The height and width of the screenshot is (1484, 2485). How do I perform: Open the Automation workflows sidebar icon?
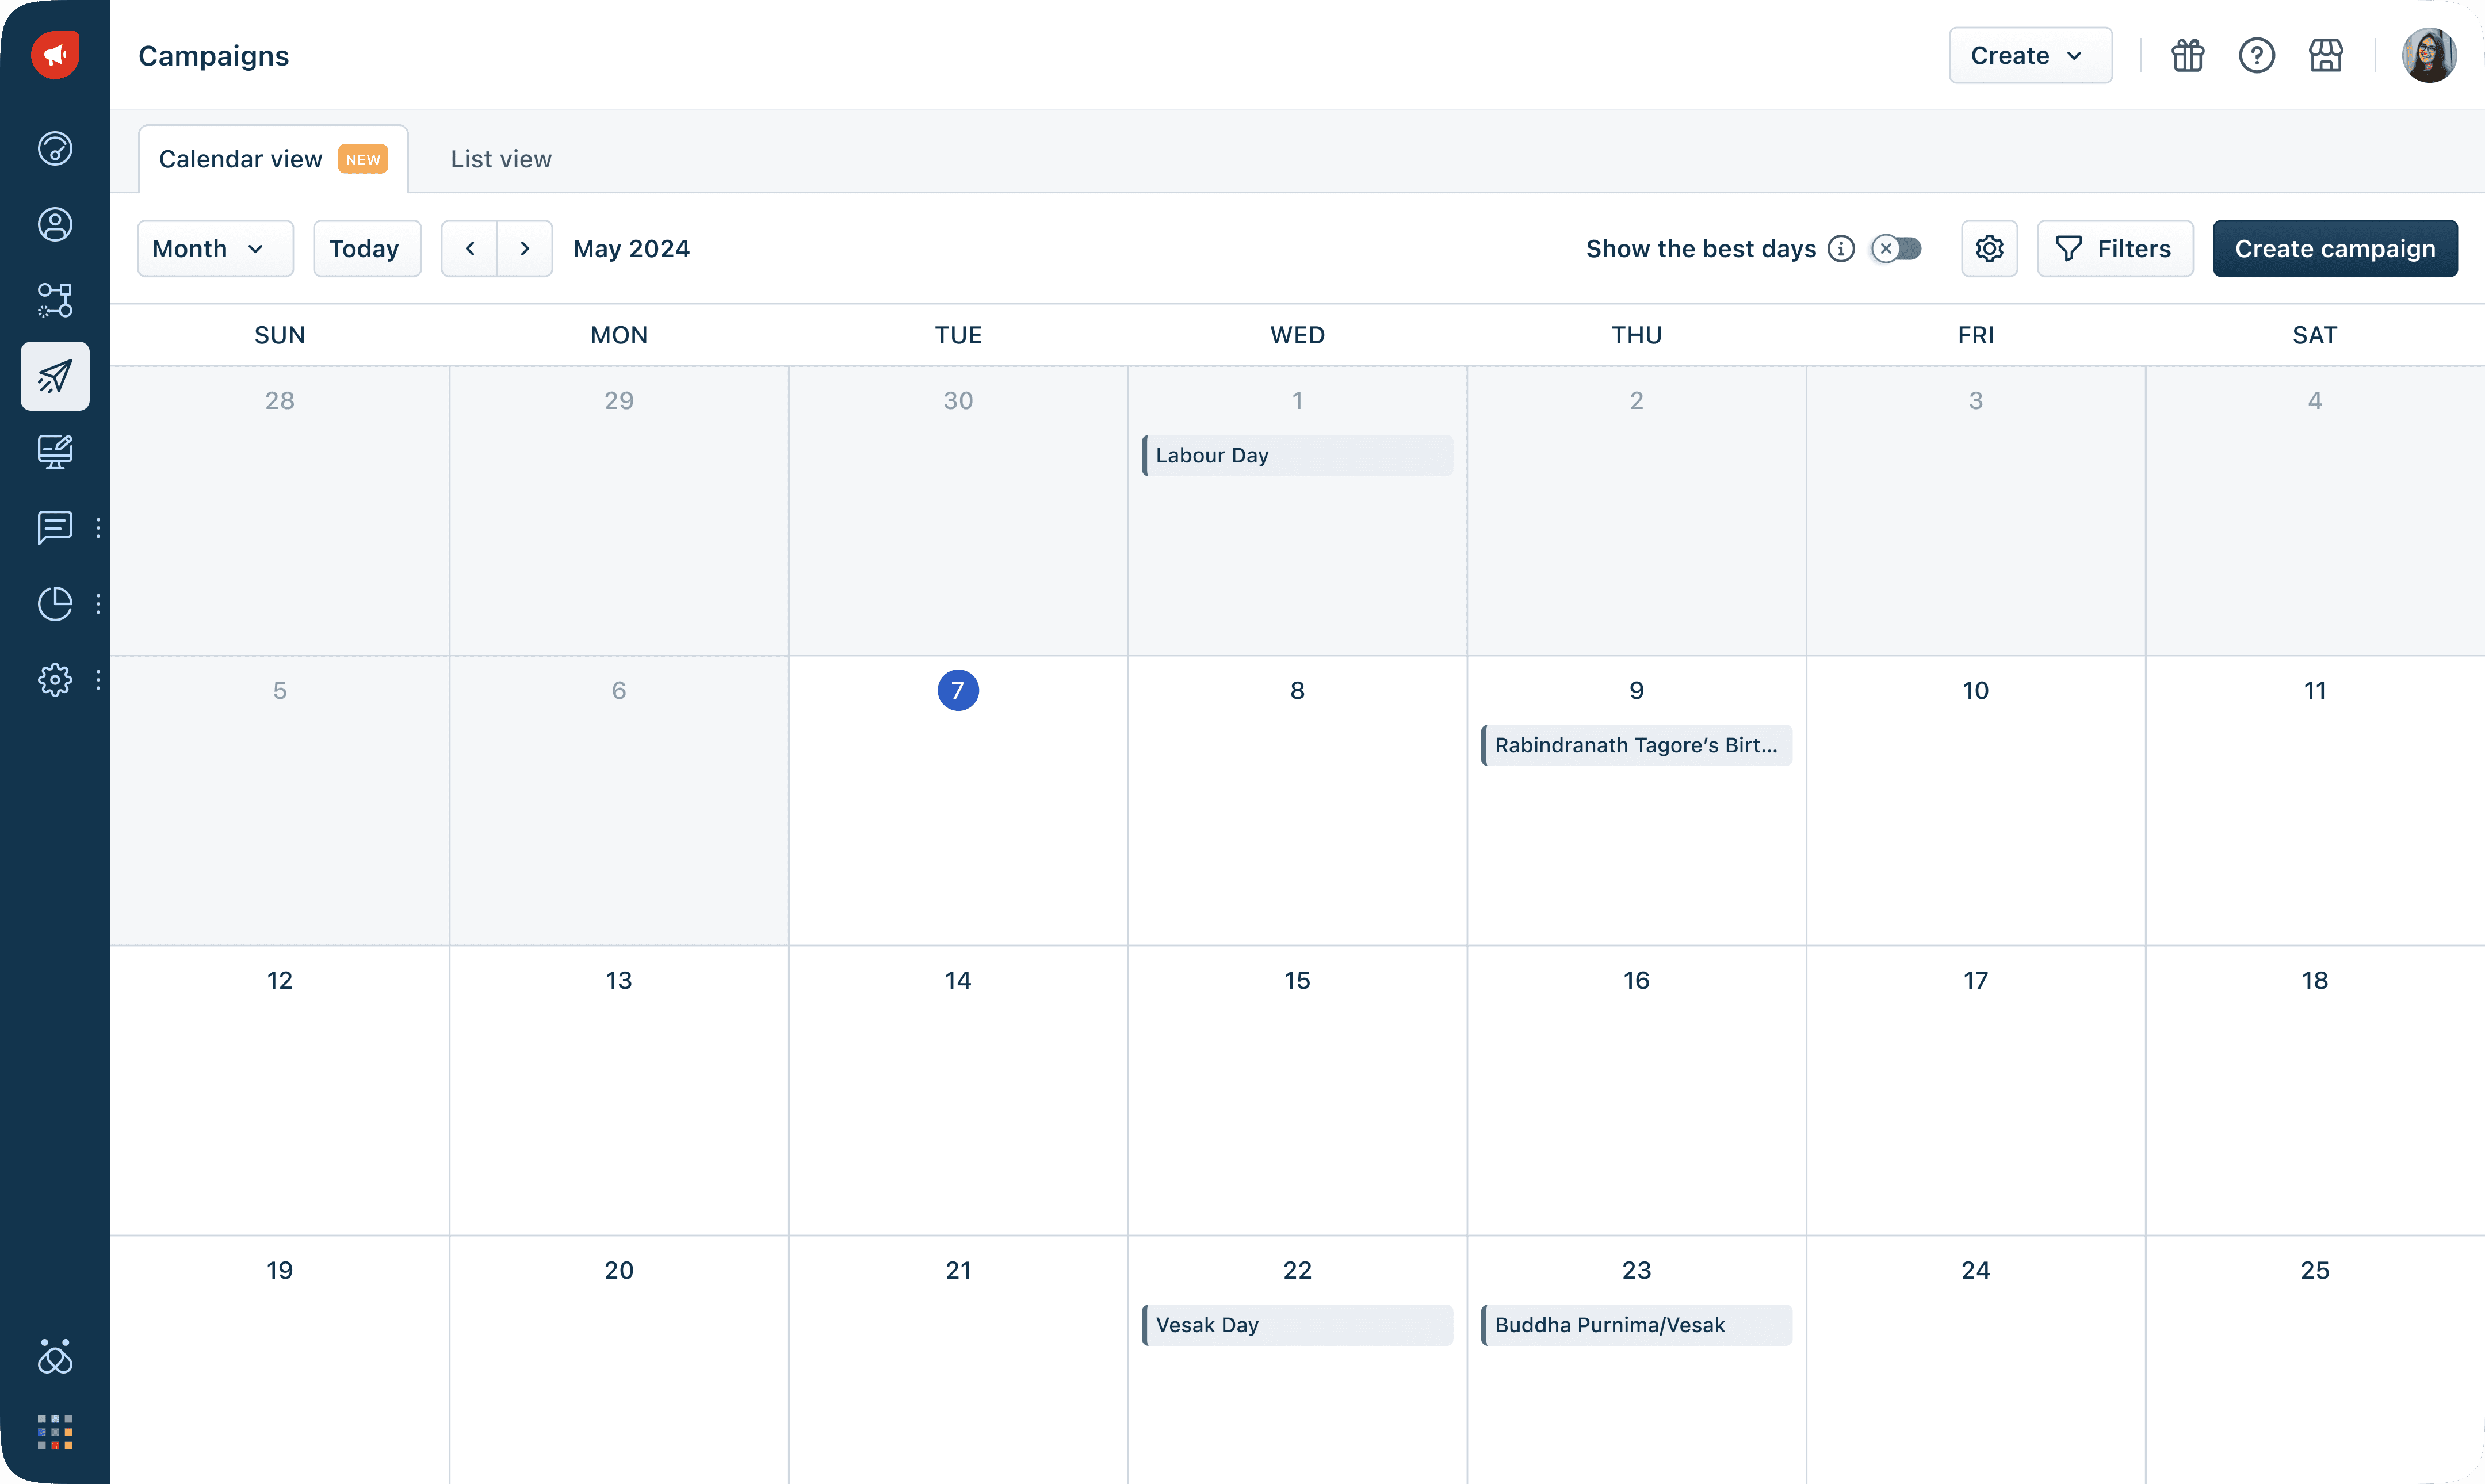tap(55, 300)
